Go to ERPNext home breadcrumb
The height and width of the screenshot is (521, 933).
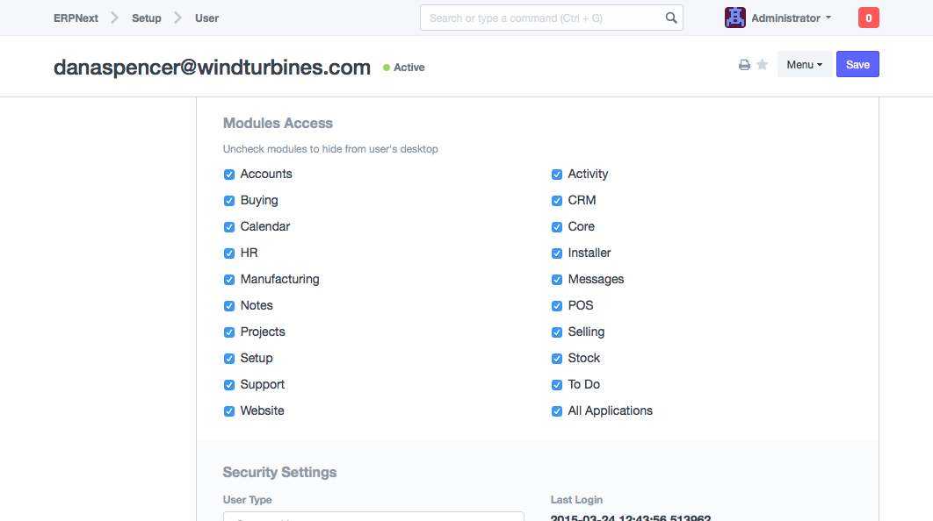tap(76, 18)
